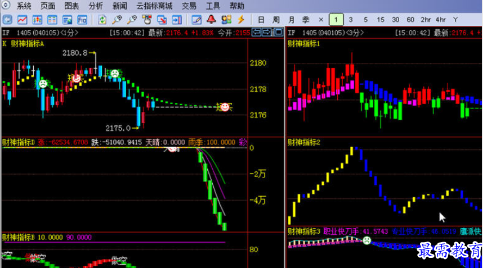Switch to weekly 周 period
The height and width of the screenshot is (268, 487).
[x=276, y=20]
